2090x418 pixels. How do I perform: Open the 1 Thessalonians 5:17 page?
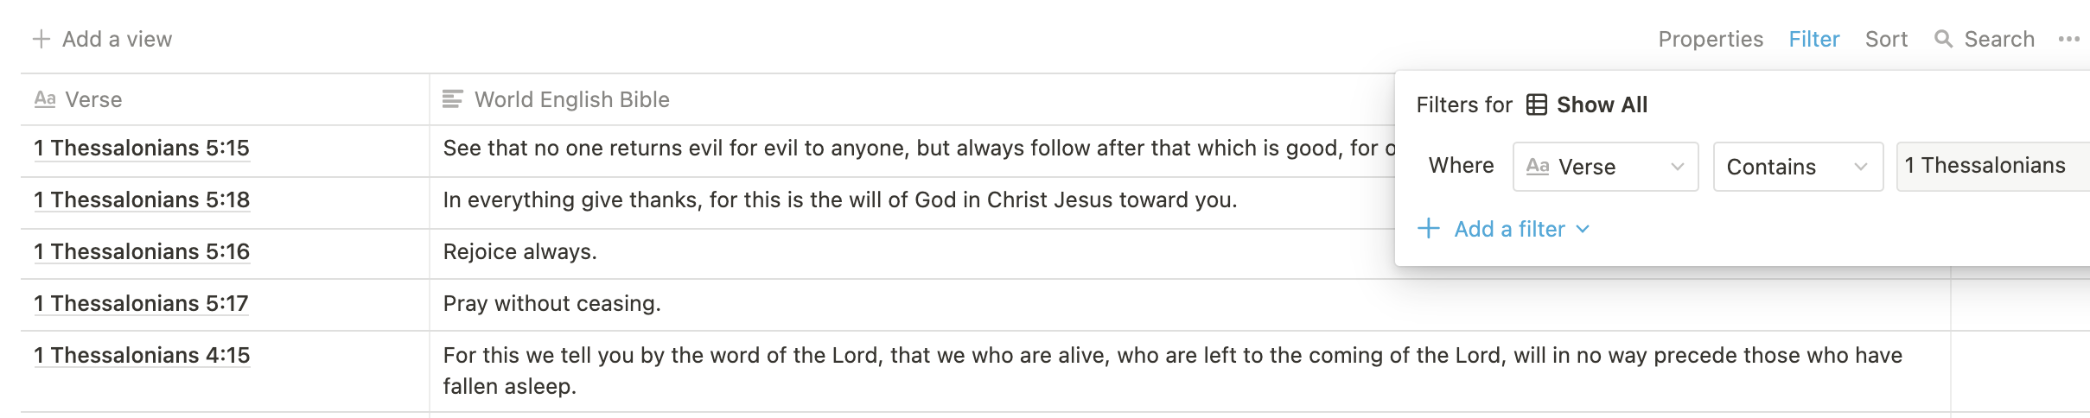(x=141, y=303)
